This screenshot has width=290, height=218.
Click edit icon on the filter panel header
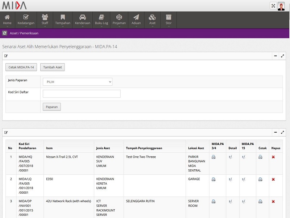pos(6,56)
